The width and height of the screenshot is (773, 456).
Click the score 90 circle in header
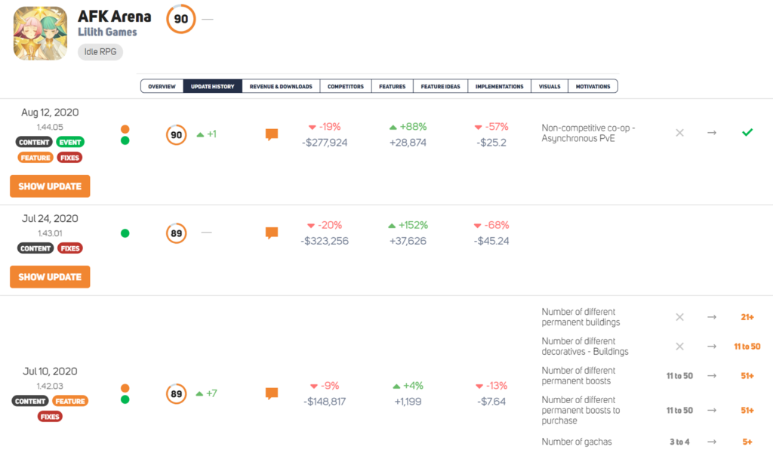[181, 20]
